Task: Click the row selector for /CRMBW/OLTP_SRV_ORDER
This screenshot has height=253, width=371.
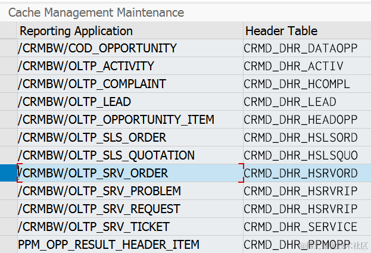Action: pyautogui.click(x=8, y=173)
